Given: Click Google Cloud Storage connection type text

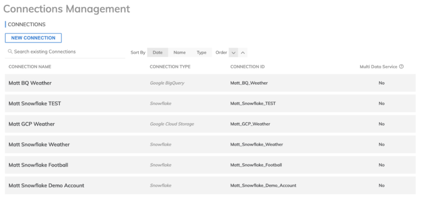Looking at the screenshot, I should 172,124.
